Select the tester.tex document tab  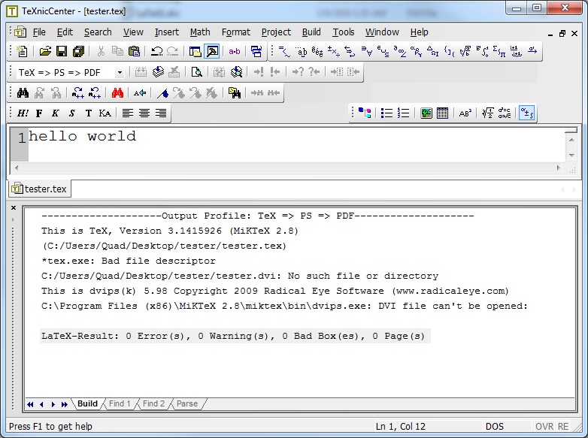[x=40, y=189]
